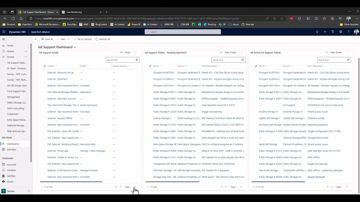Click the search icon in Pending OpenTech quick find
Image resolution: width=360 pixels, height=202 pixels.
[x=242, y=60]
